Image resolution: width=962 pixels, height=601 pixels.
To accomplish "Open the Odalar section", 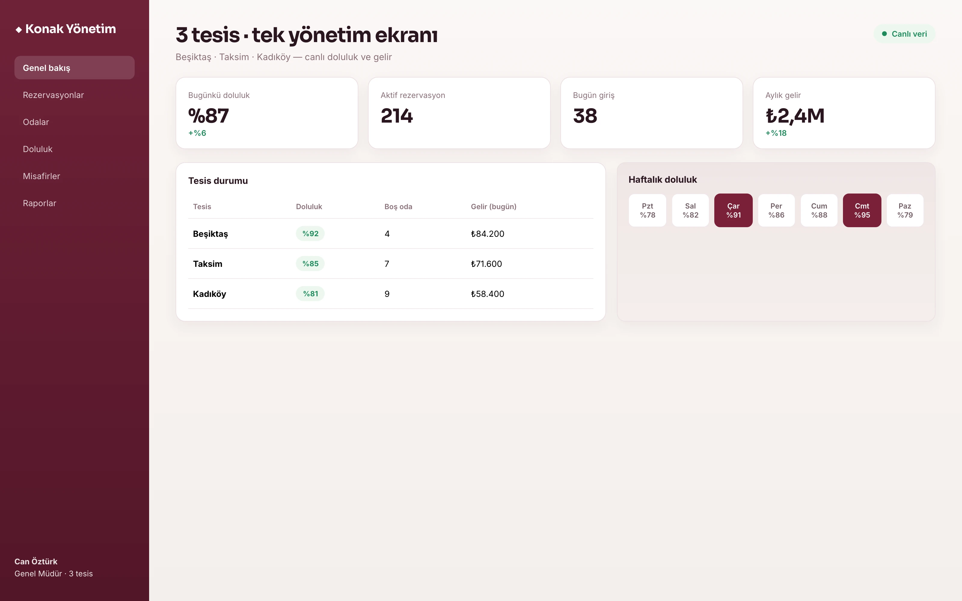I will pos(74,122).
